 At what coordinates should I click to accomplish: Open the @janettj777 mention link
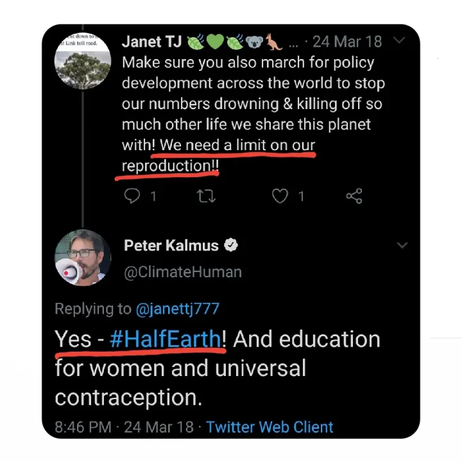coord(177,309)
